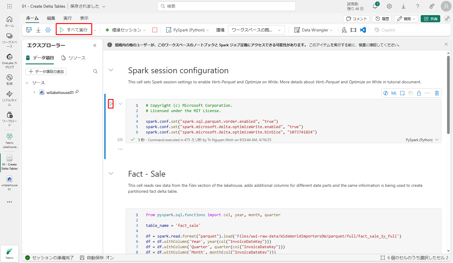Open the workspace environment dropdown
The height and width of the screenshot is (263, 453).
[x=256, y=30]
